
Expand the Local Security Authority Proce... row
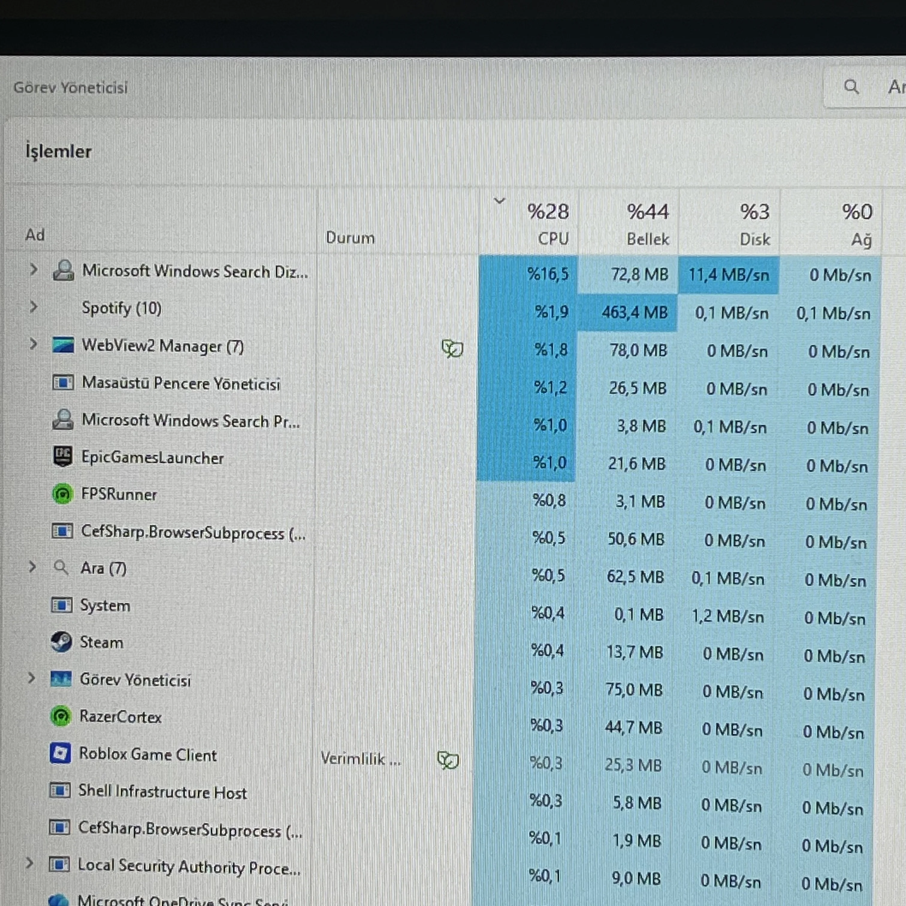[x=29, y=863]
